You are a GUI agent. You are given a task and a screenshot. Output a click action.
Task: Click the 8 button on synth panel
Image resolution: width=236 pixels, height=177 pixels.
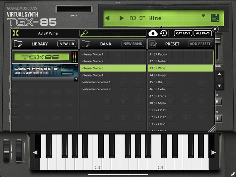(218, 118)
